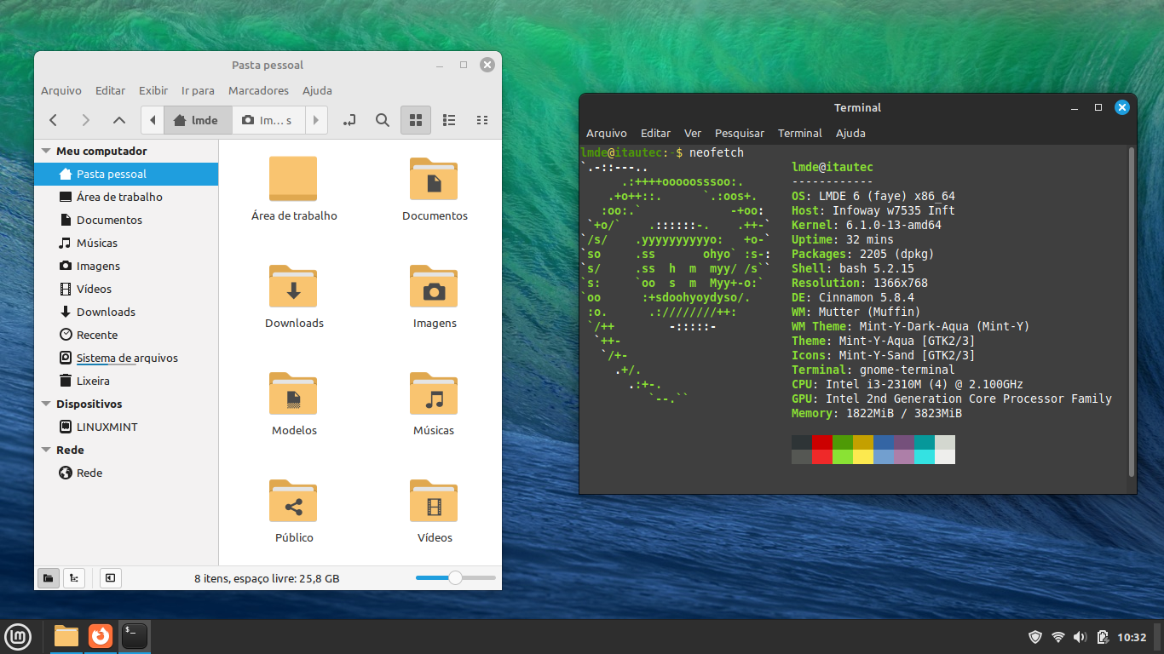Switch to icon grid view
The width and height of the screenshot is (1164, 654).
[x=416, y=120]
